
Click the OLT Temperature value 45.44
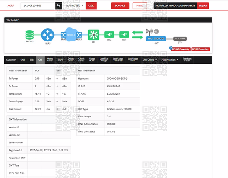(38, 94)
